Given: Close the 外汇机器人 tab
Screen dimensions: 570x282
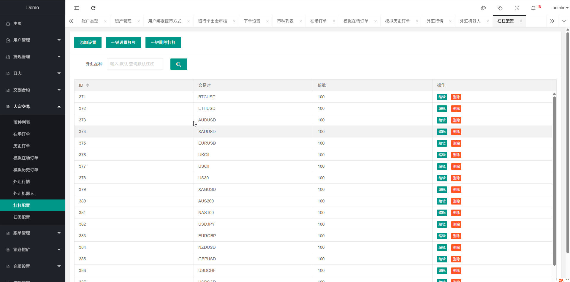Looking at the screenshot, I should point(488,21).
